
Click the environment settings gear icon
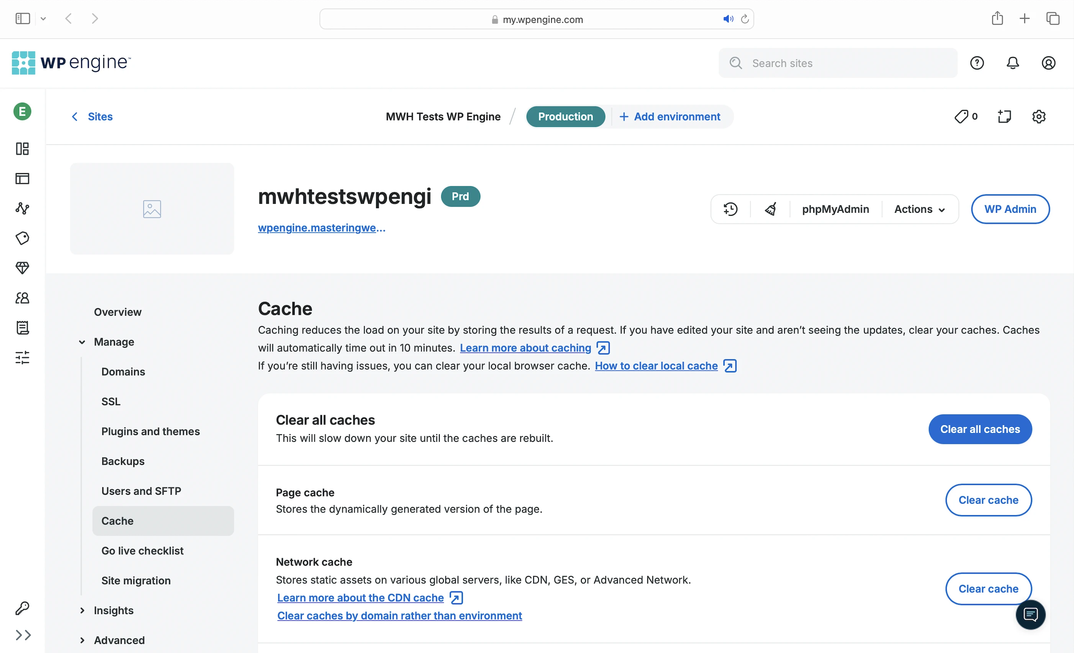[x=1039, y=116]
